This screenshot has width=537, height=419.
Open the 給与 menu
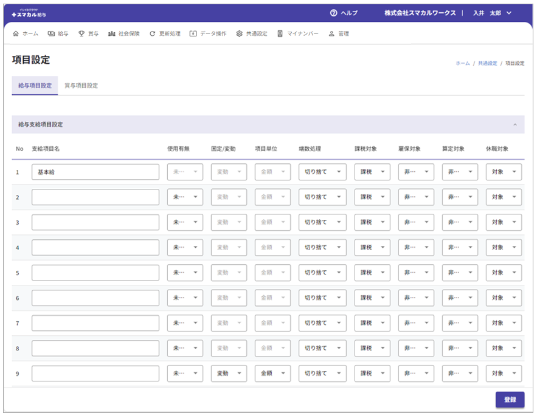[x=58, y=34]
